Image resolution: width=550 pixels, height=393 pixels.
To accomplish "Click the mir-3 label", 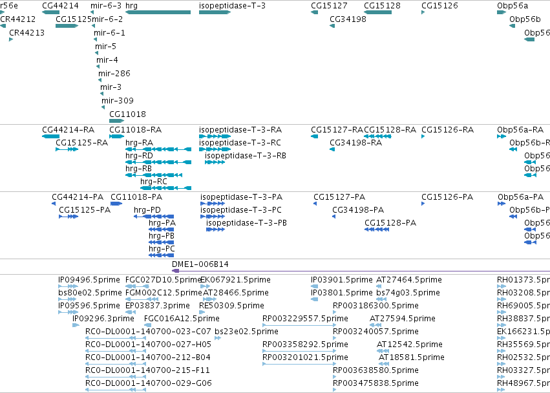I will pos(111,87).
